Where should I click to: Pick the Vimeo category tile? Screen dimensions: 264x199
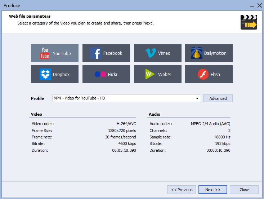click(x=157, y=53)
